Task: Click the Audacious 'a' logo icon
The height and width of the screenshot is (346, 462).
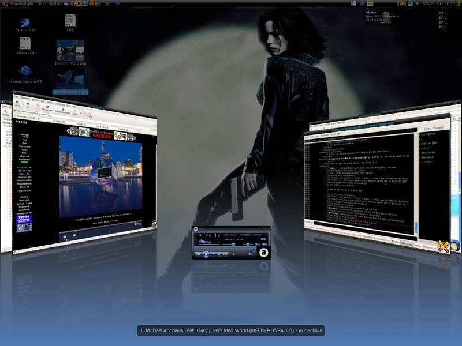Action: (x=263, y=253)
